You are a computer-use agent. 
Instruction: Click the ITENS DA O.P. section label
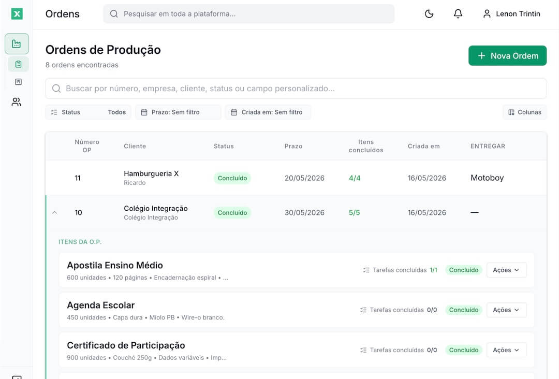pyautogui.click(x=80, y=242)
